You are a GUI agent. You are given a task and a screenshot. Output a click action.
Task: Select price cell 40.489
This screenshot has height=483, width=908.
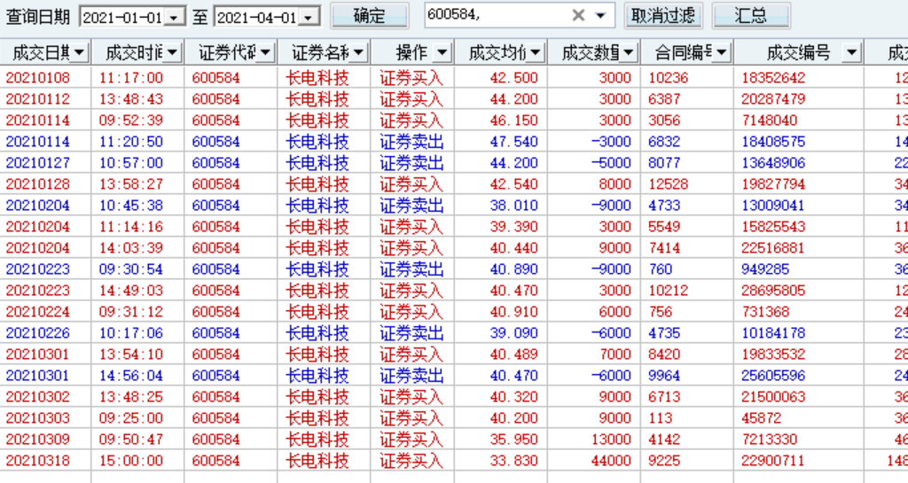point(513,354)
